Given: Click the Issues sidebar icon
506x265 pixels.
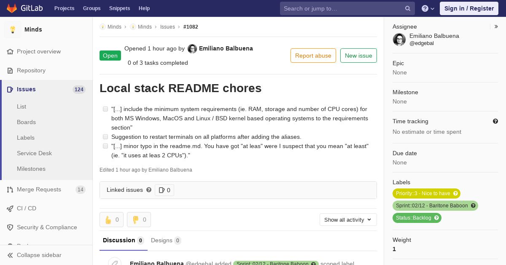Looking at the screenshot, I should [10, 89].
